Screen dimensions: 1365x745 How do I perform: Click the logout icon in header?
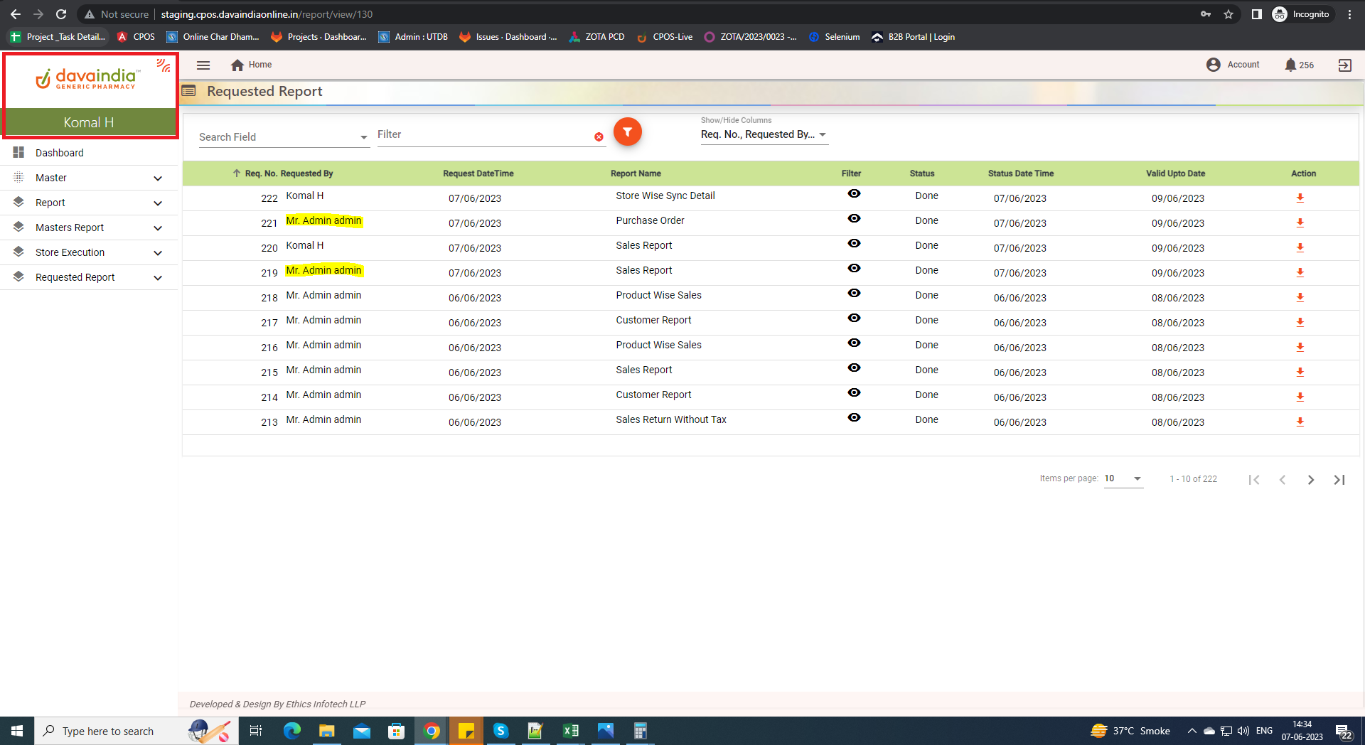pyautogui.click(x=1344, y=65)
